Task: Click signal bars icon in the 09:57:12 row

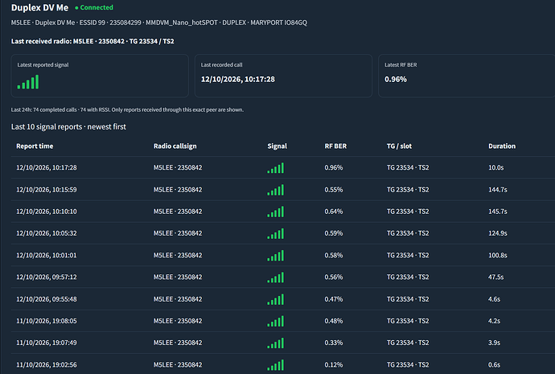Action: coord(275,277)
